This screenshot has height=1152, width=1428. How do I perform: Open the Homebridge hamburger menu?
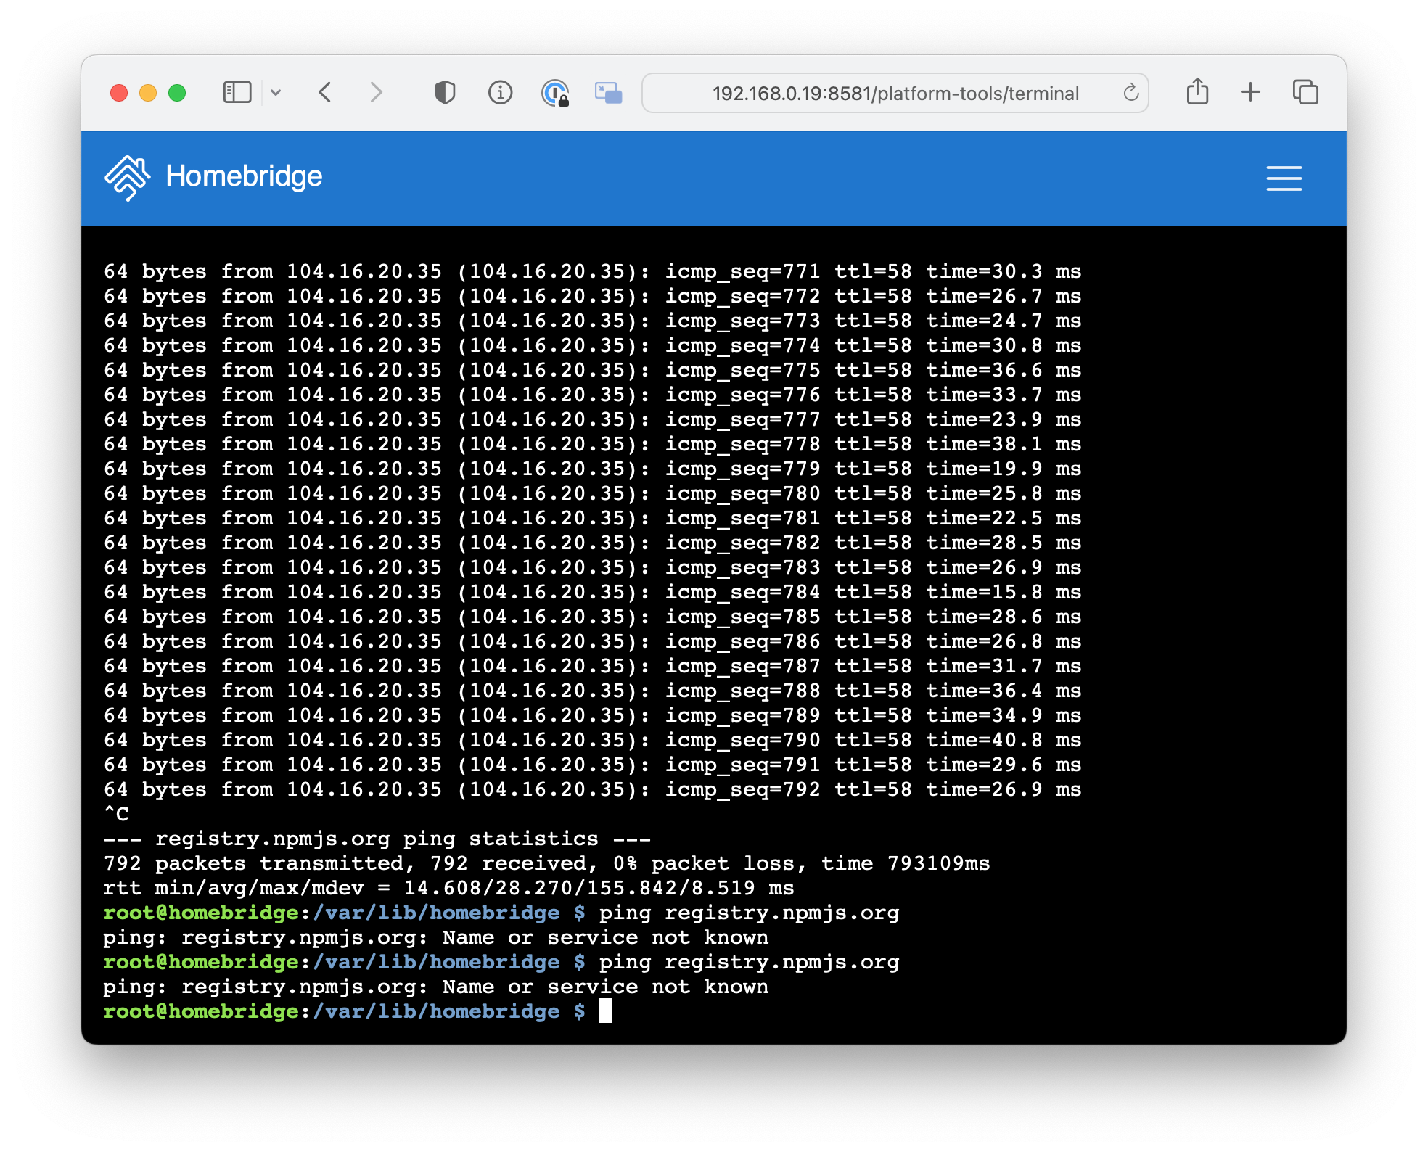(1284, 178)
